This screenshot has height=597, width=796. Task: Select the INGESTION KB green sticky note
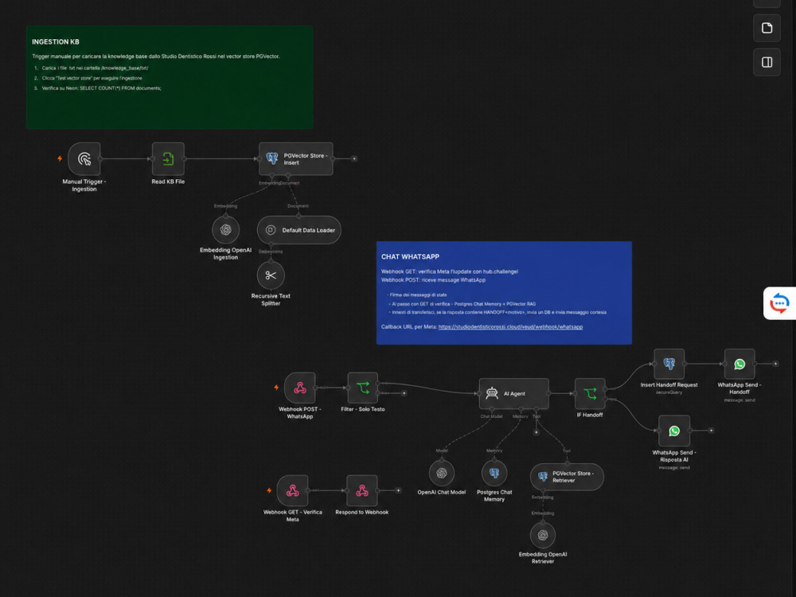coord(170,77)
